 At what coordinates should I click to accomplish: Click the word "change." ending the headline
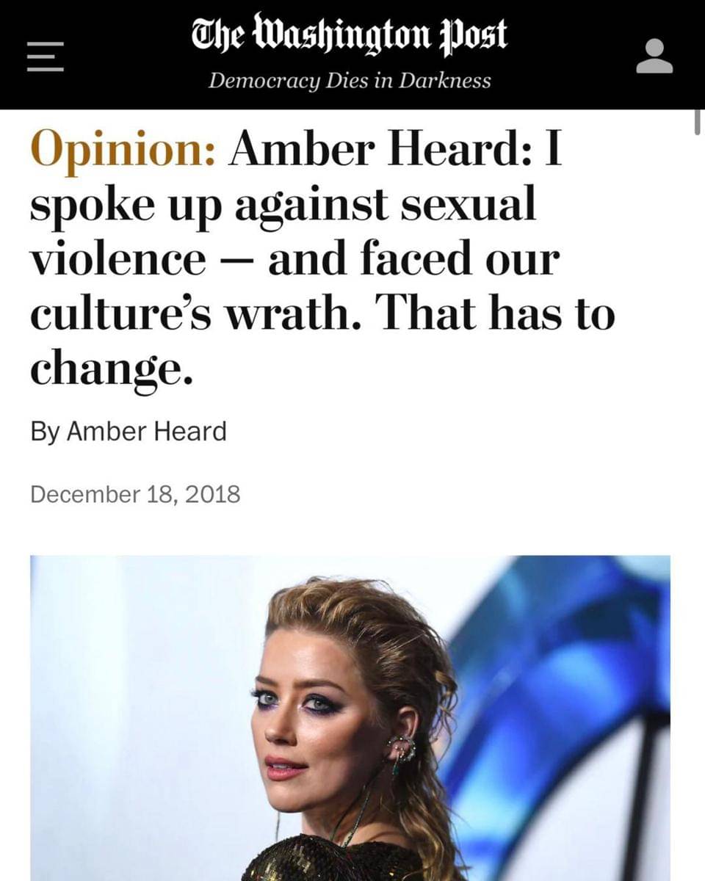(115, 369)
